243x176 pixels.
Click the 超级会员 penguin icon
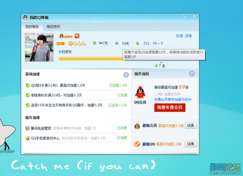[x=137, y=126]
